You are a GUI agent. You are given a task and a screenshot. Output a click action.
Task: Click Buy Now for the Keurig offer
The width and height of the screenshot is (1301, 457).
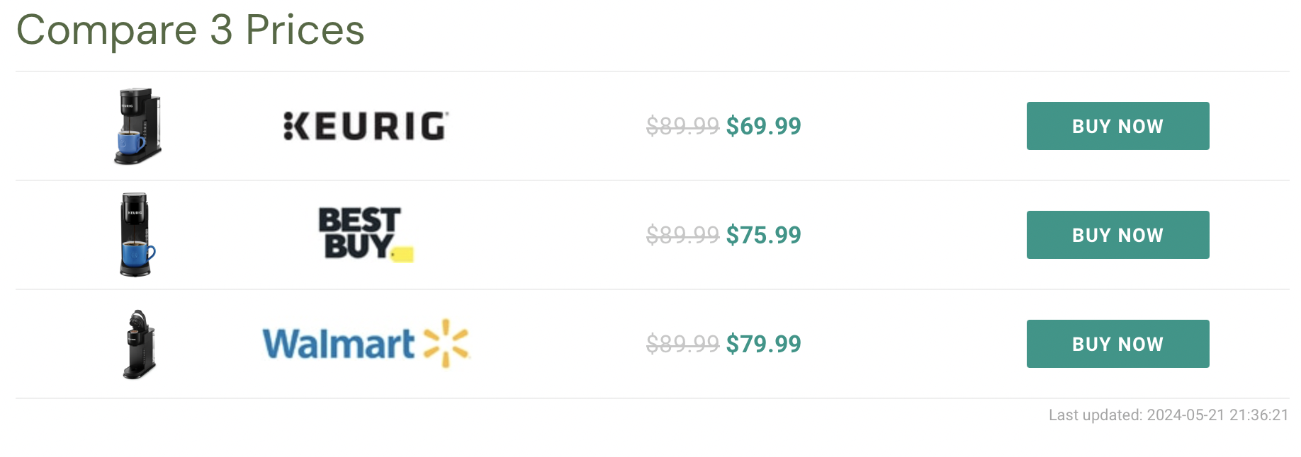tap(1117, 126)
